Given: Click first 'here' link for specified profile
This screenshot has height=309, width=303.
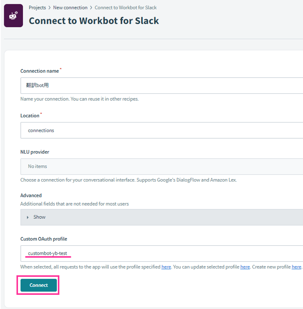Looking at the screenshot, I should click(x=166, y=267).
